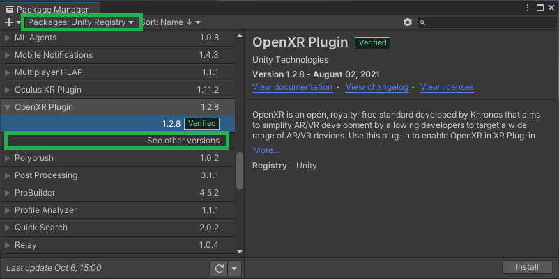Click the Last update Oct 6, 15:00 text
This screenshot has width=559, height=279.
pos(54,268)
